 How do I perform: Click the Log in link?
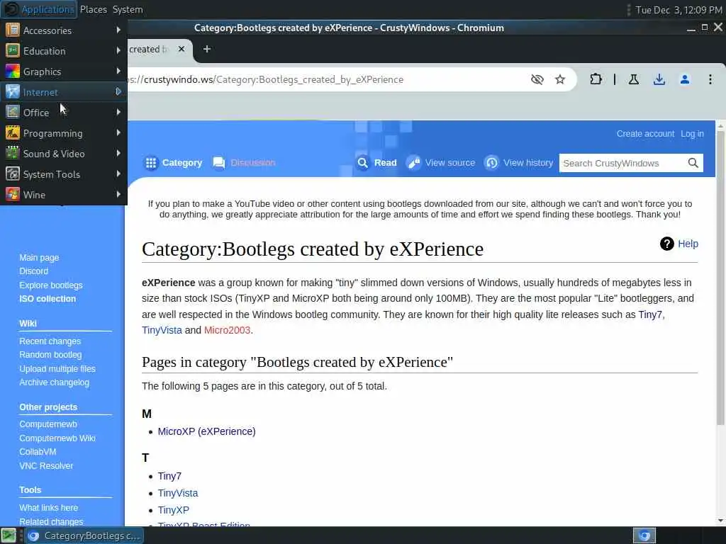pos(692,134)
